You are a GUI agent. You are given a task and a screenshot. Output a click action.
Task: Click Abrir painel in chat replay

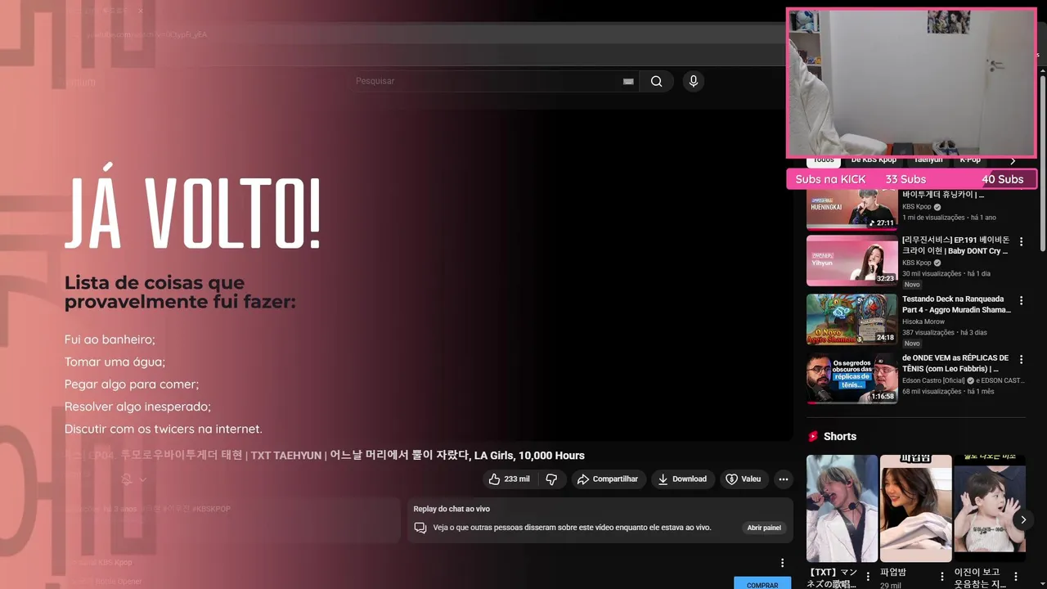pyautogui.click(x=764, y=528)
